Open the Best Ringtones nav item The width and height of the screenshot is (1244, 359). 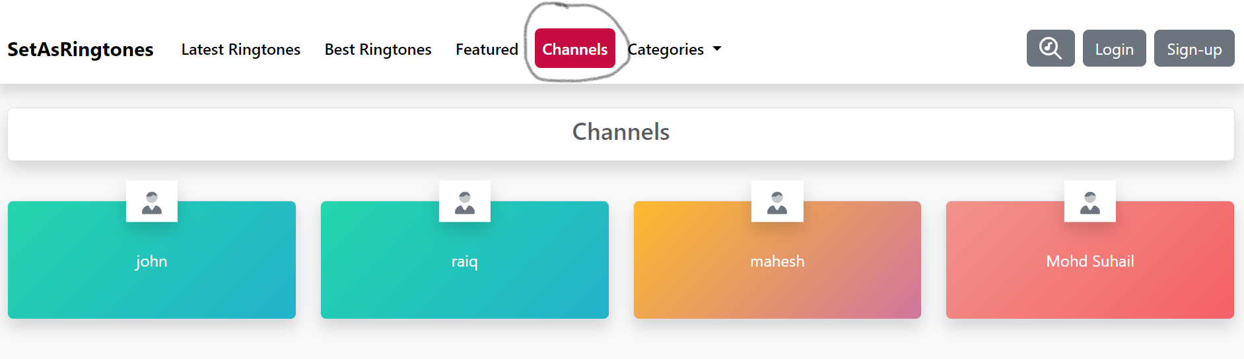pyautogui.click(x=378, y=49)
